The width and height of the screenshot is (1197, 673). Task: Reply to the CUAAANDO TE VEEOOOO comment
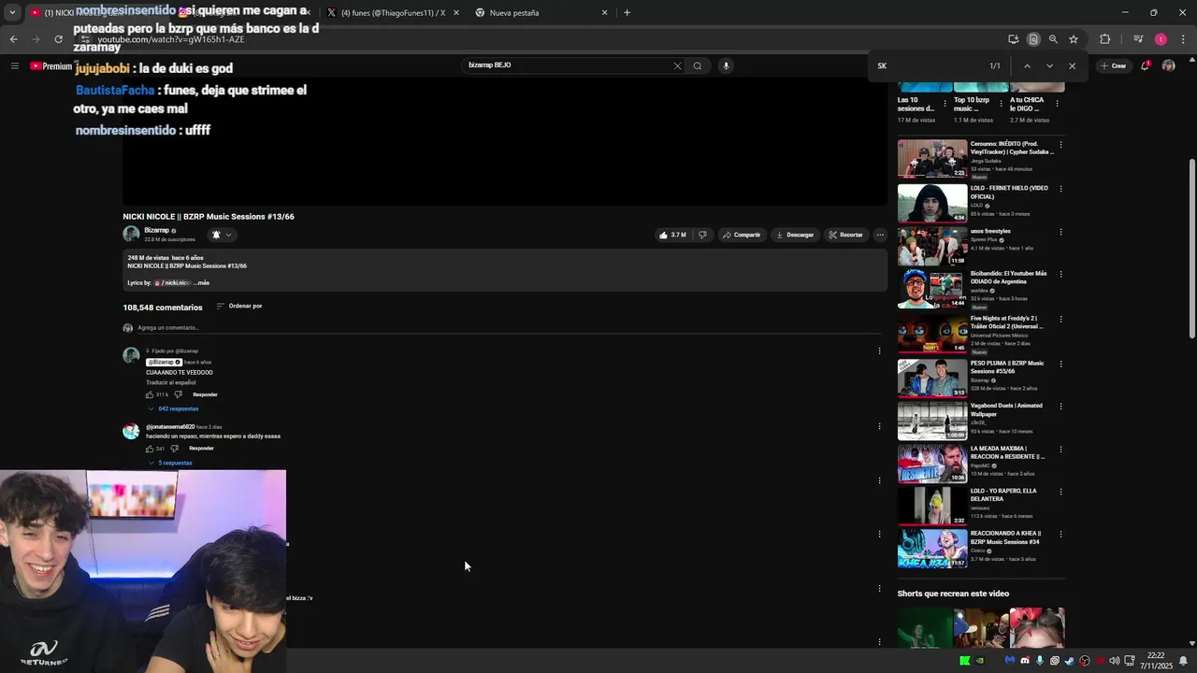(205, 394)
